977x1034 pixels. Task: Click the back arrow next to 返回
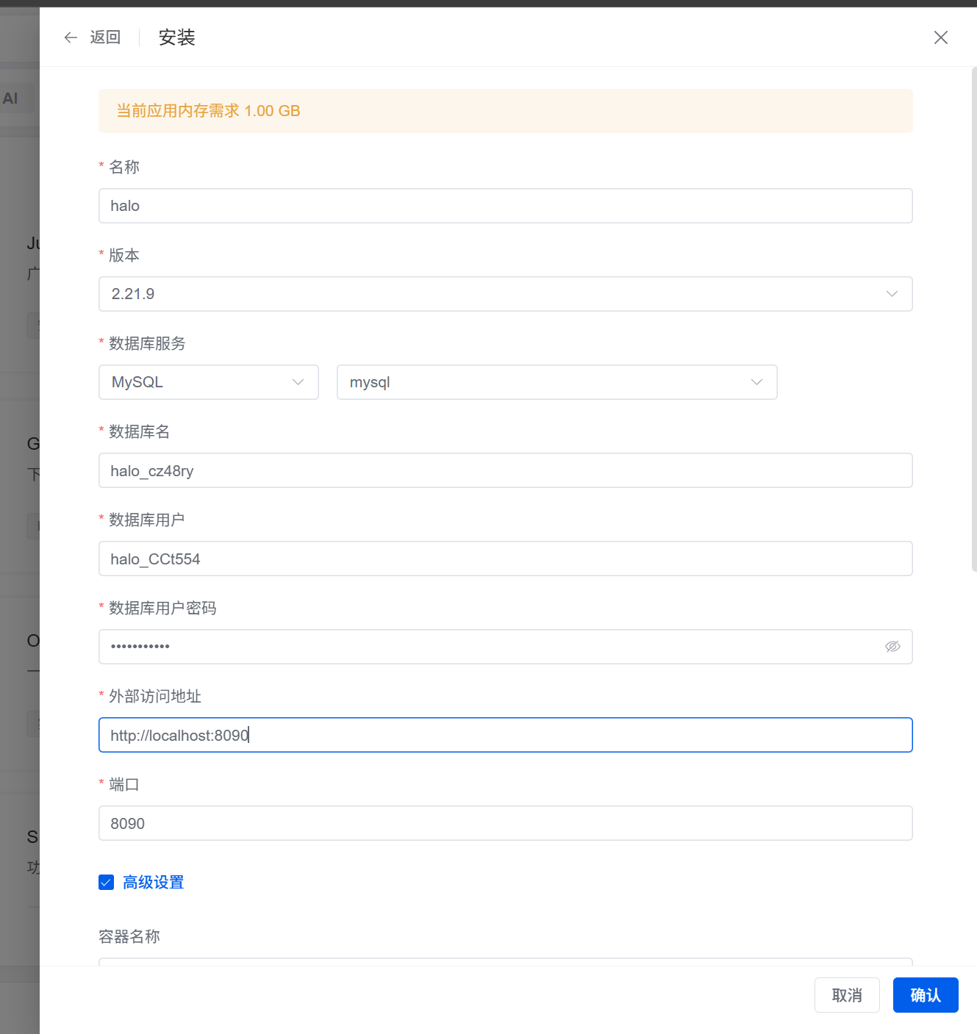click(70, 37)
